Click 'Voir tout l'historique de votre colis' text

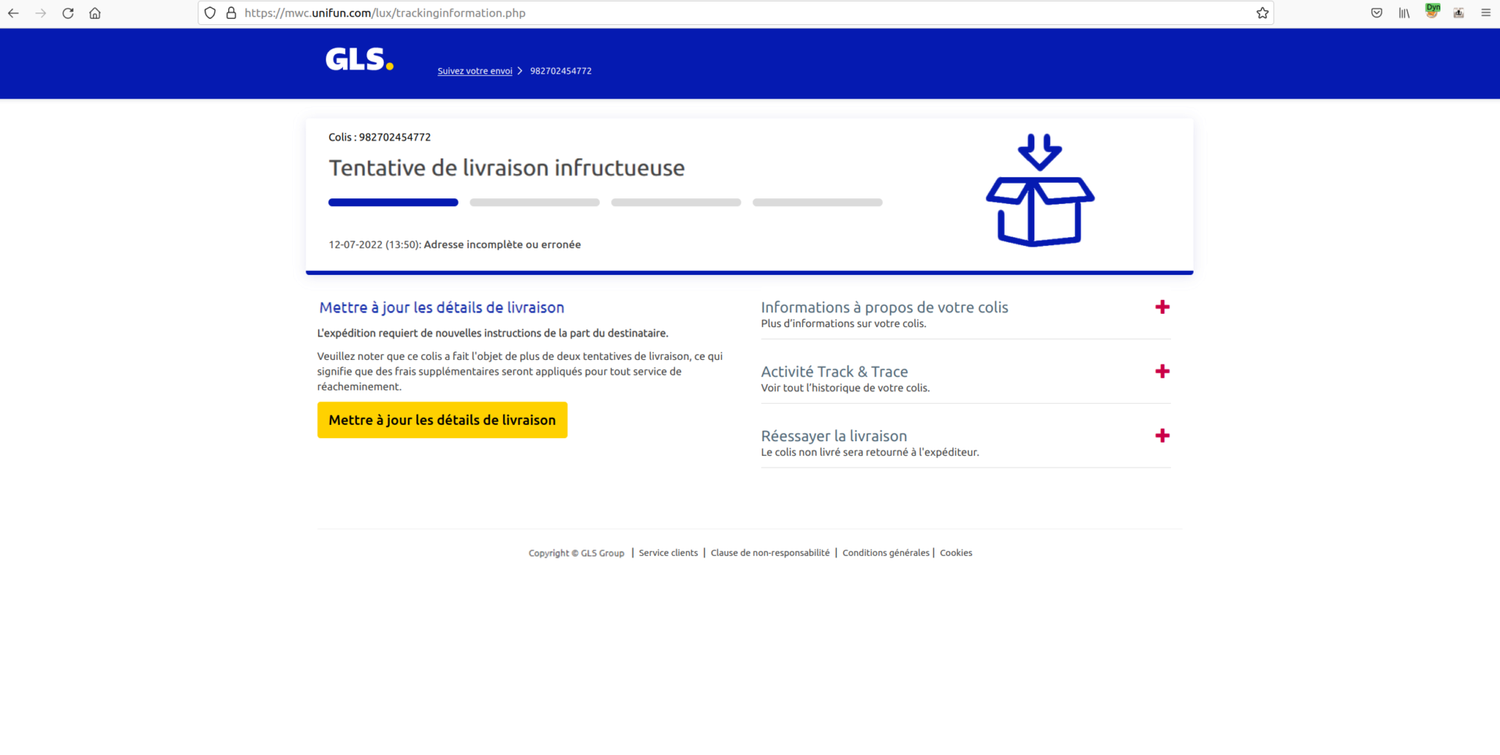pyautogui.click(x=845, y=388)
